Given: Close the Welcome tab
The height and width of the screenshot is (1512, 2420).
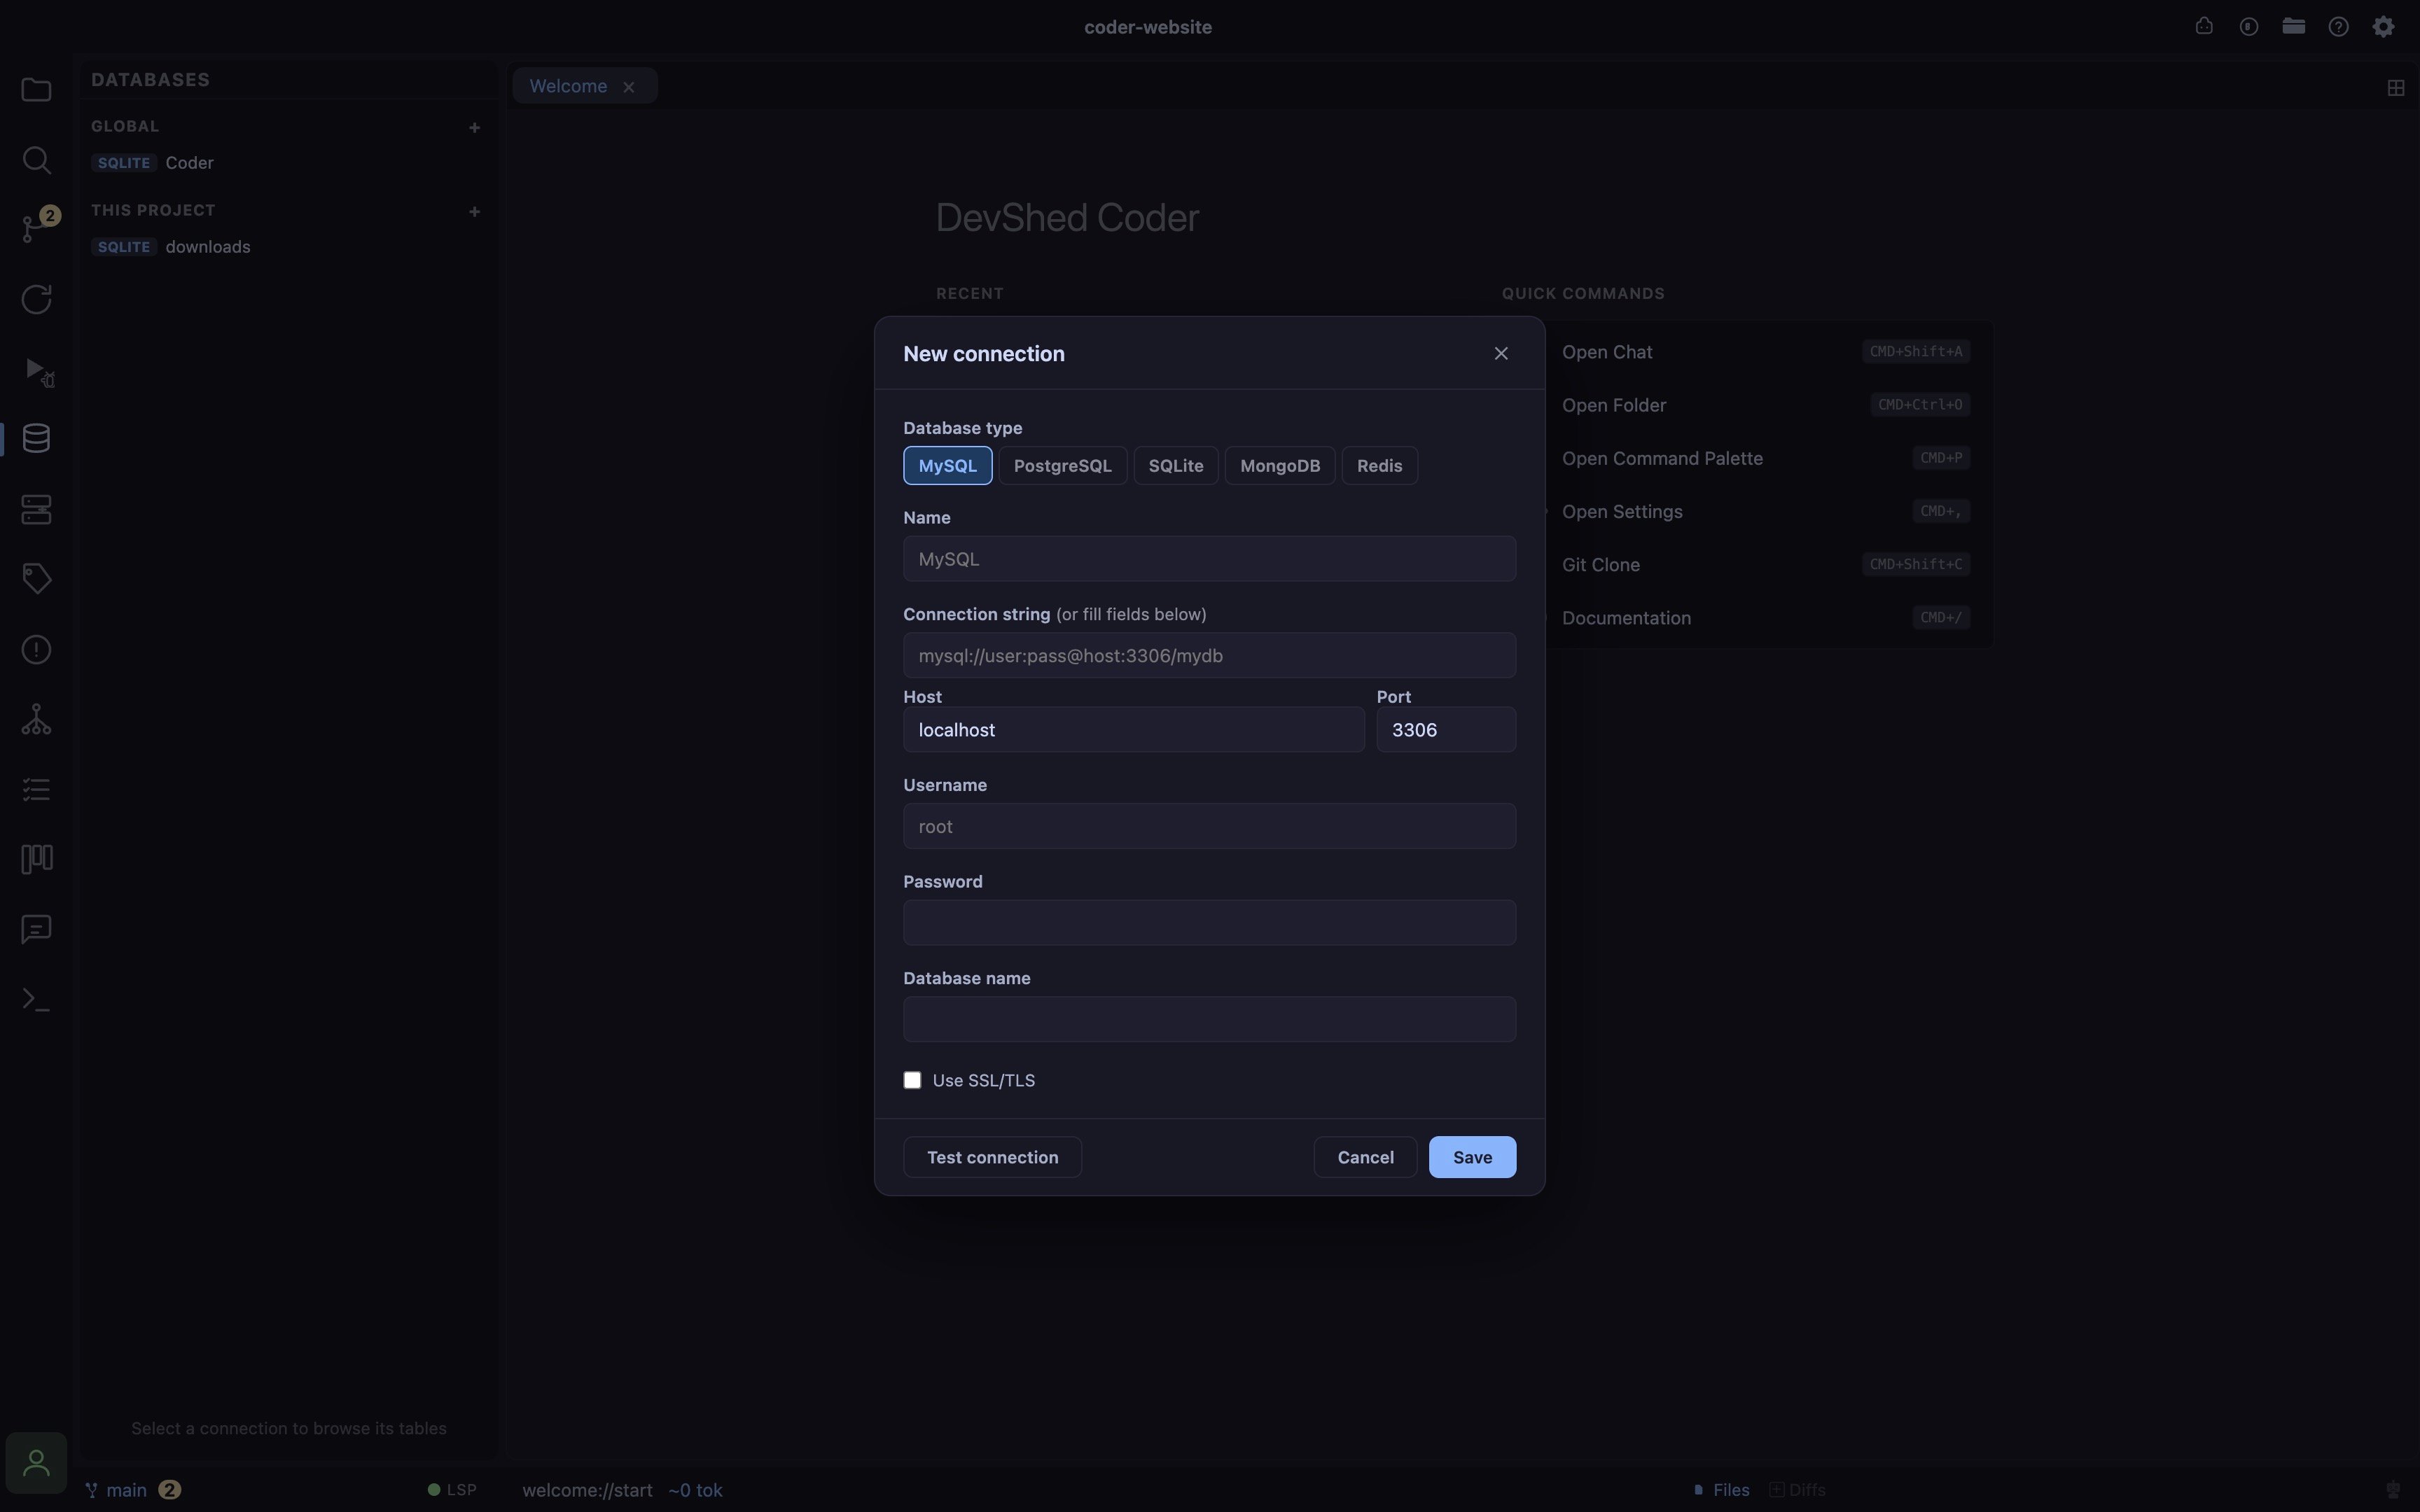Looking at the screenshot, I should click(629, 87).
